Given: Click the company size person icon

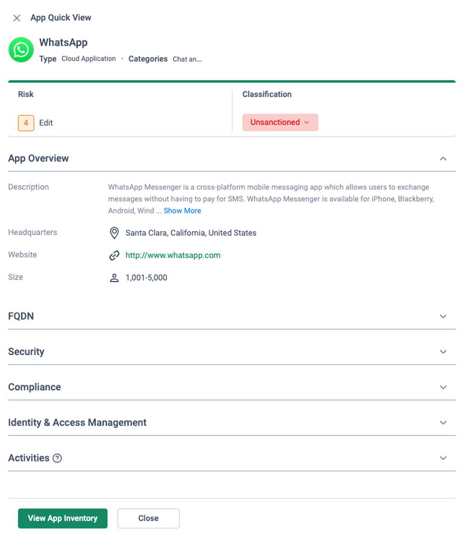Looking at the screenshot, I should coord(114,278).
